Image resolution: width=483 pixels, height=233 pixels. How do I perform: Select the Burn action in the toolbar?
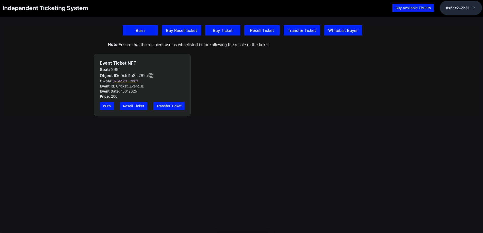point(140,30)
